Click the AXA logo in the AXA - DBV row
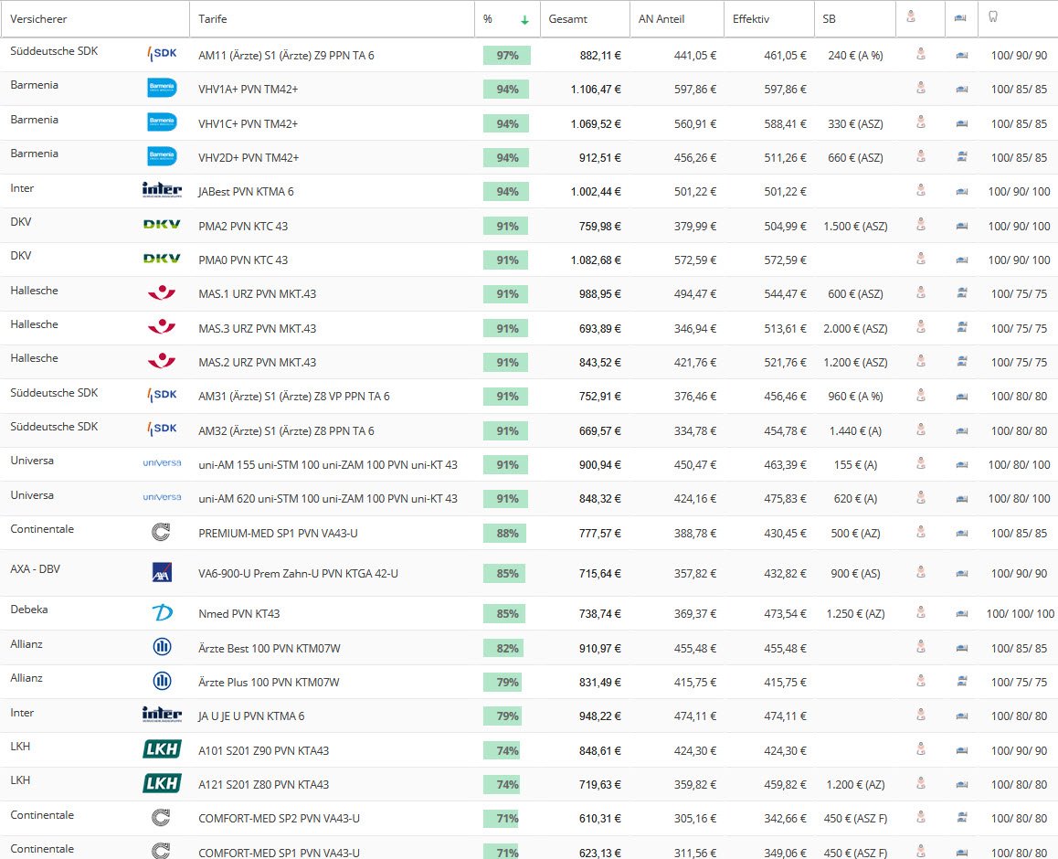The width and height of the screenshot is (1058, 859). click(162, 573)
